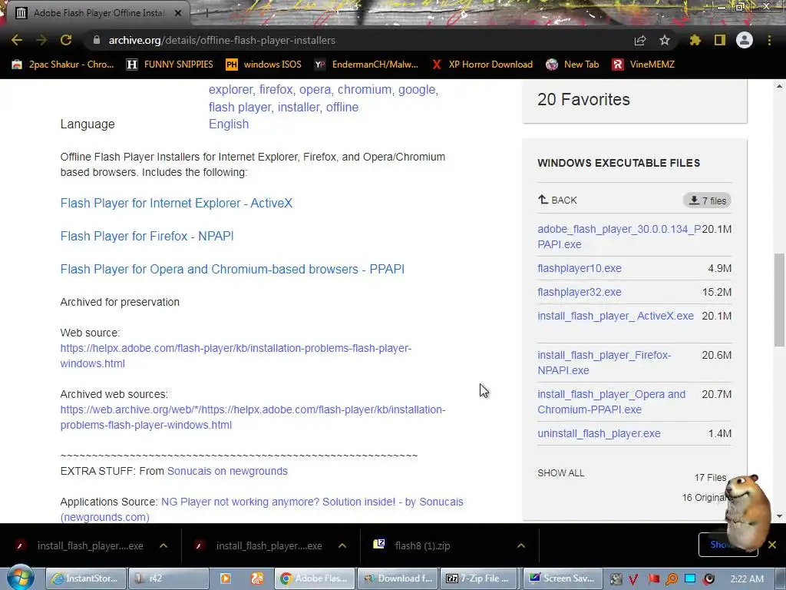
Task: Expand second download item's chevron menu
Action: pos(342,546)
